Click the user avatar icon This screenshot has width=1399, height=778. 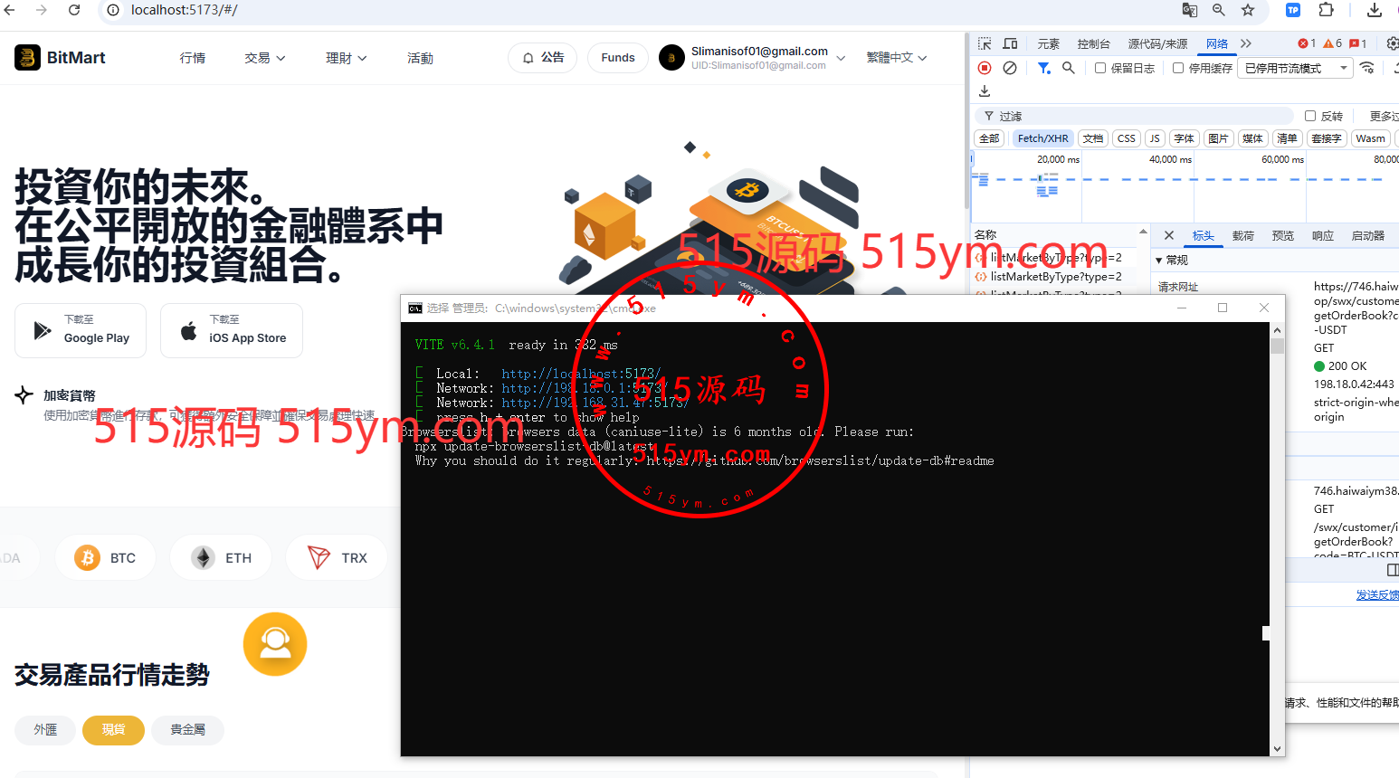point(671,58)
